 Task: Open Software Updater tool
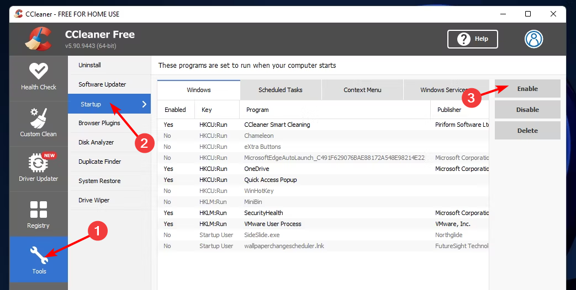coord(109,84)
